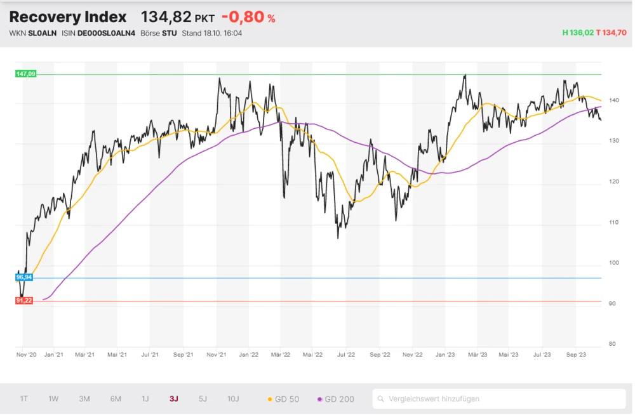
Task: Click the daily high value H 136,02
Action: point(577,32)
